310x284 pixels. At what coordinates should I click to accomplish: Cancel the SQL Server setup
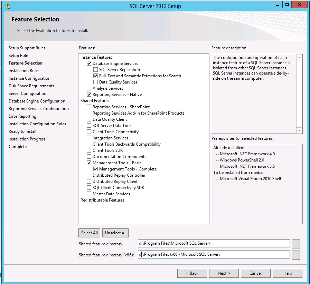[255, 273]
